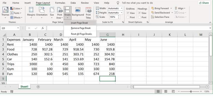The image size is (213, 107).
Task: Open Print Area options
Action: point(59,13)
